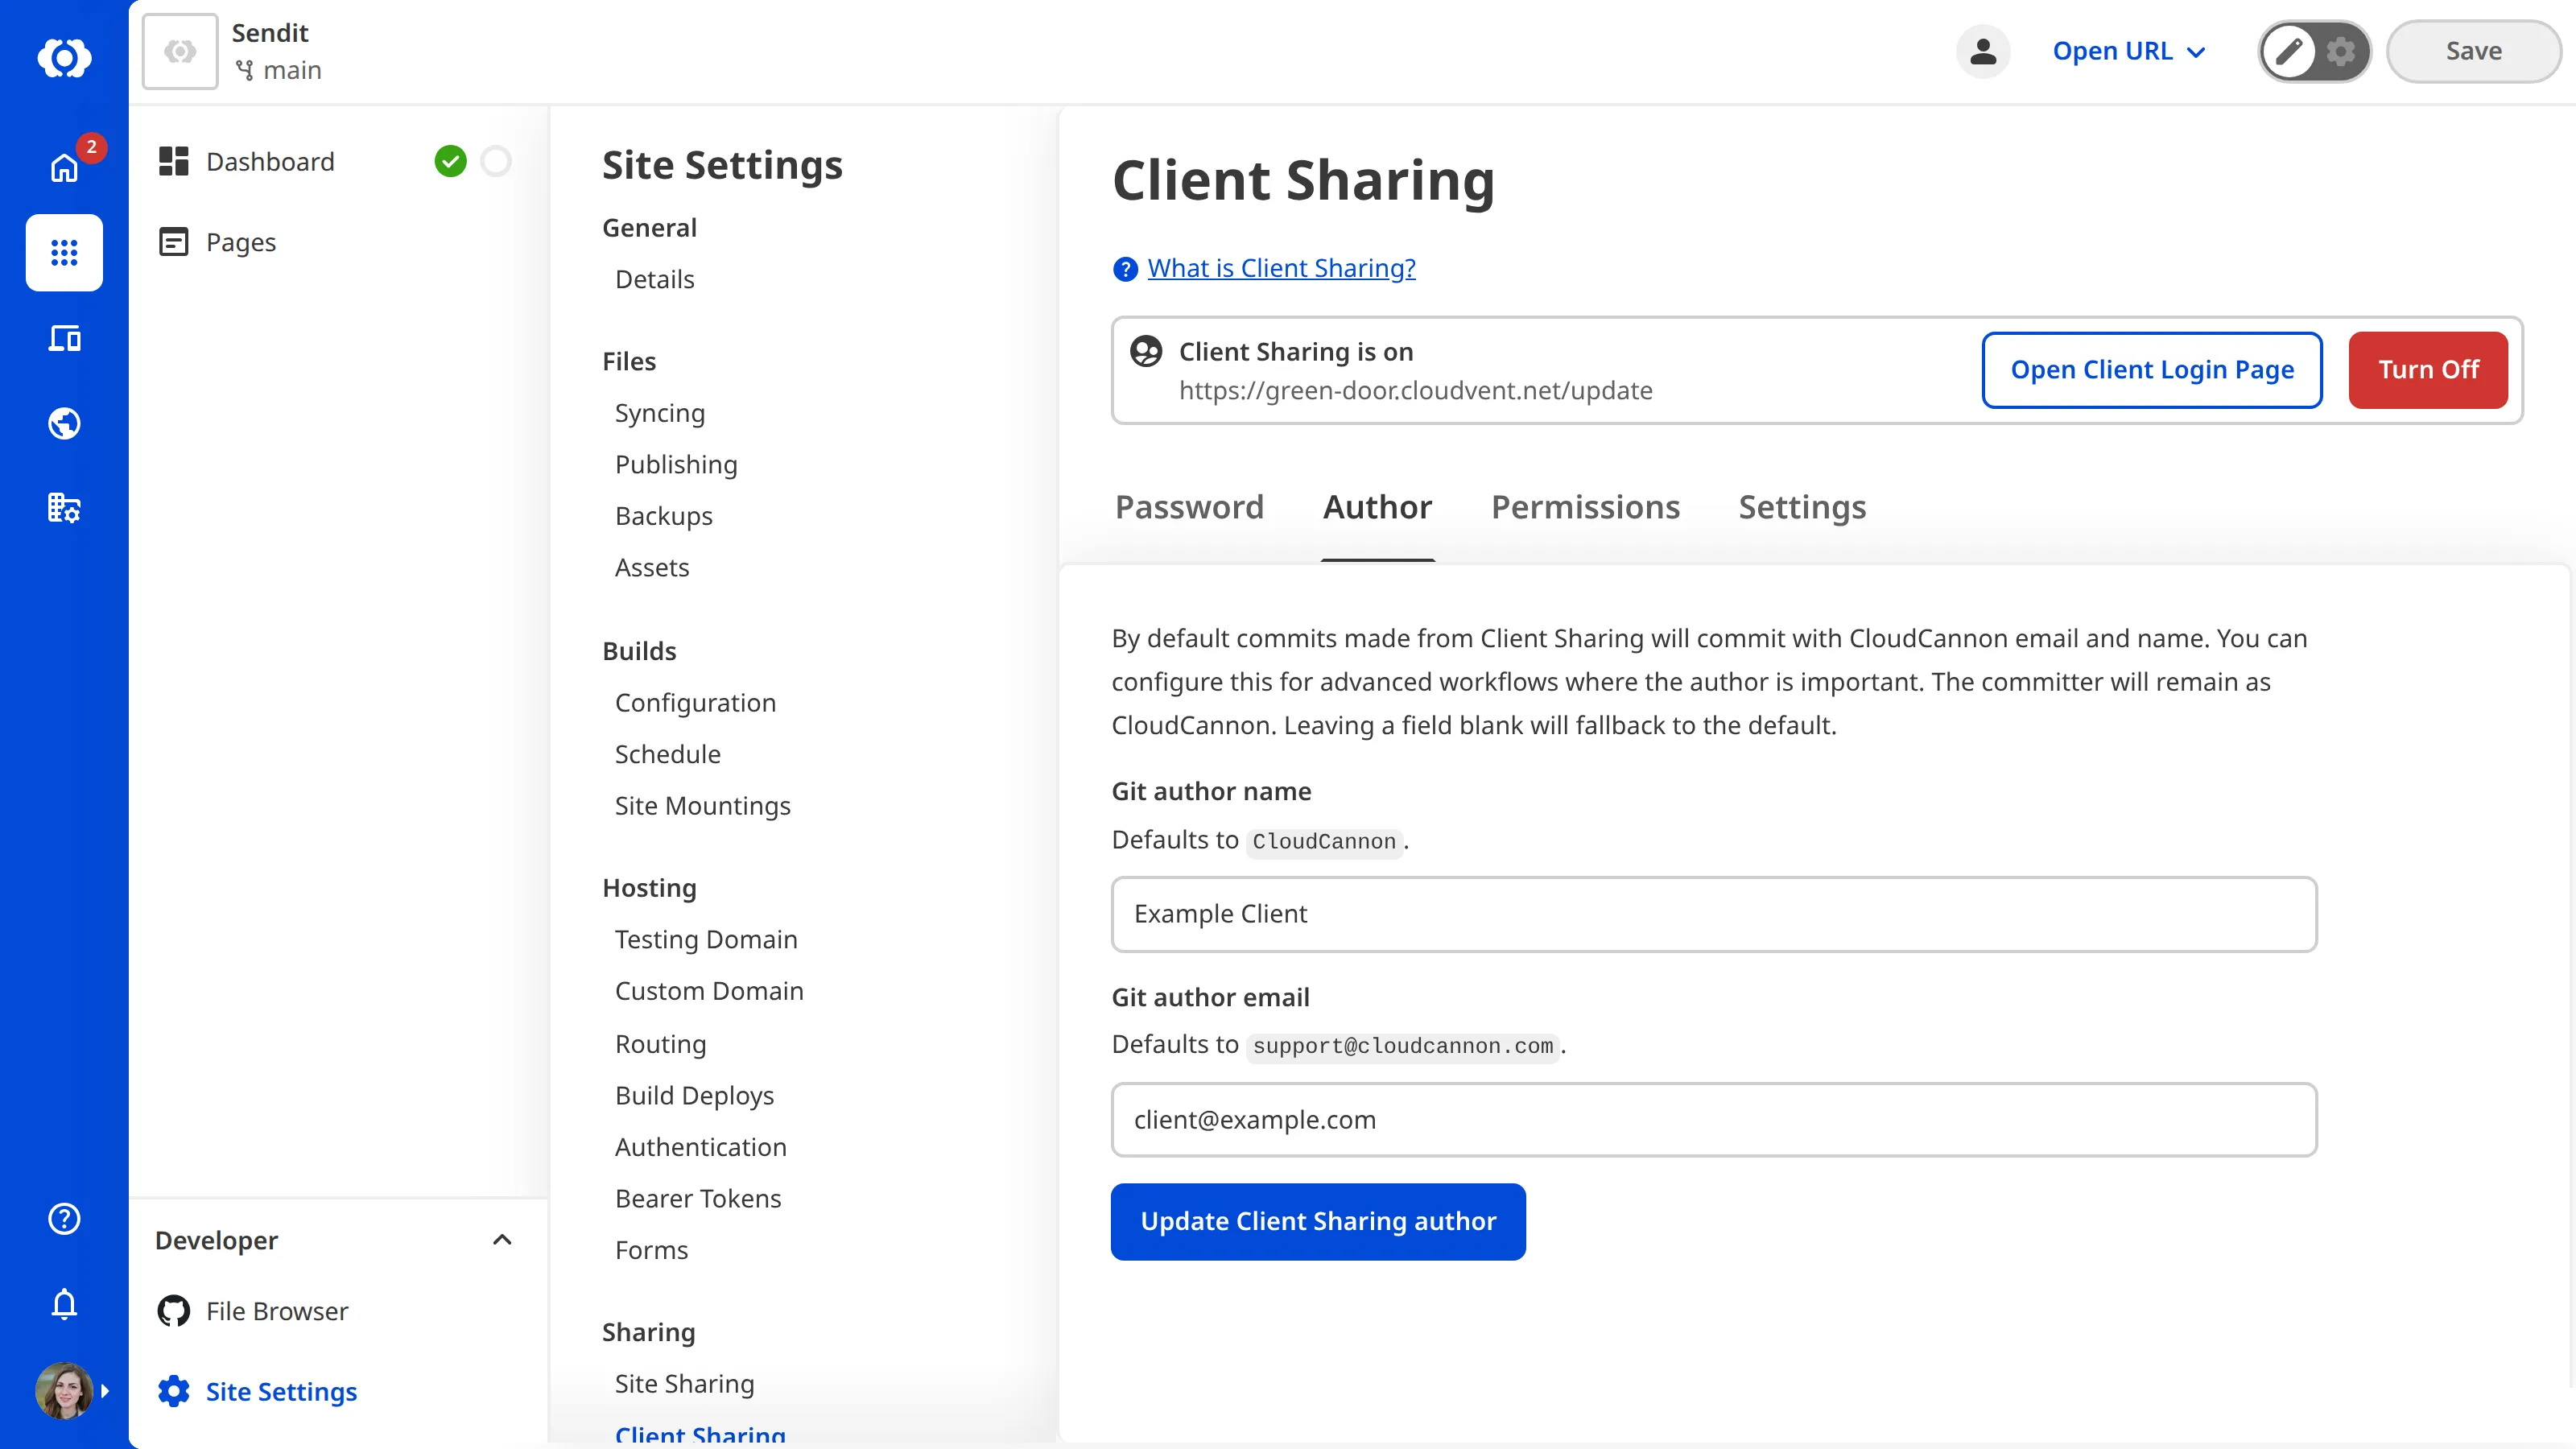Click Update Client Sharing author button
This screenshot has width=2576, height=1449.
point(1318,1222)
